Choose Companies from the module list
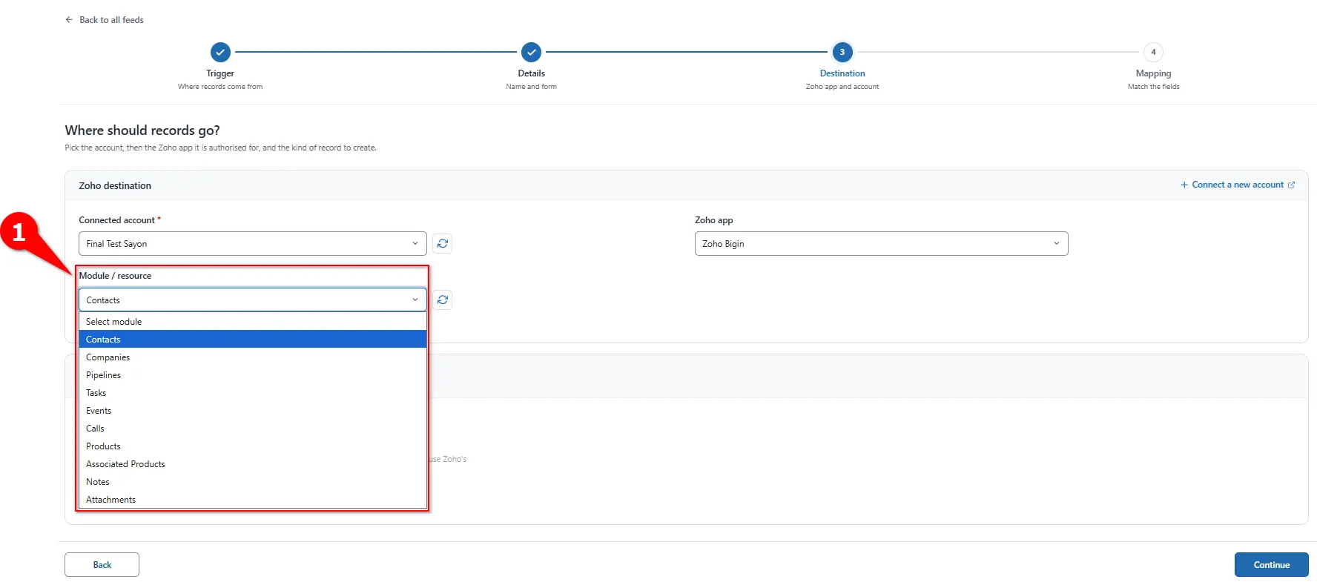1317x585 pixels. [x=253, y=357]
